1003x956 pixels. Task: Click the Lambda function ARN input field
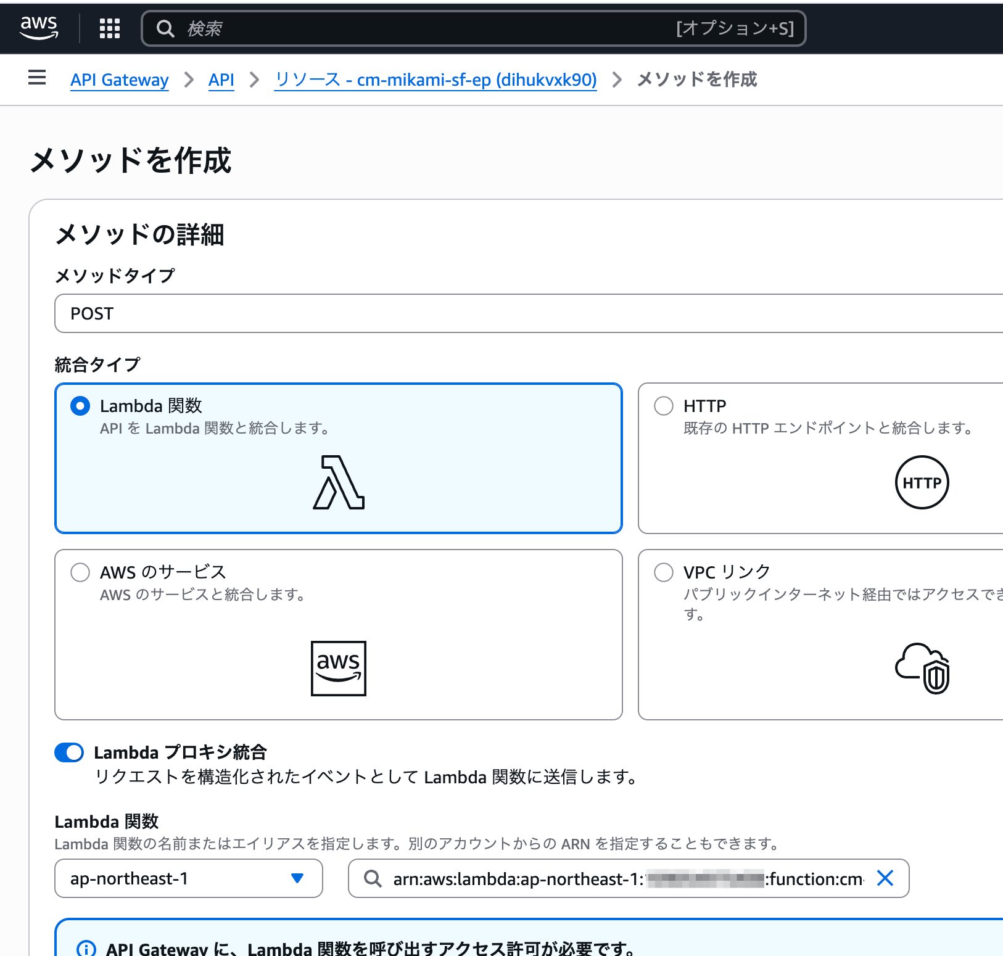(x=629, y=878)
